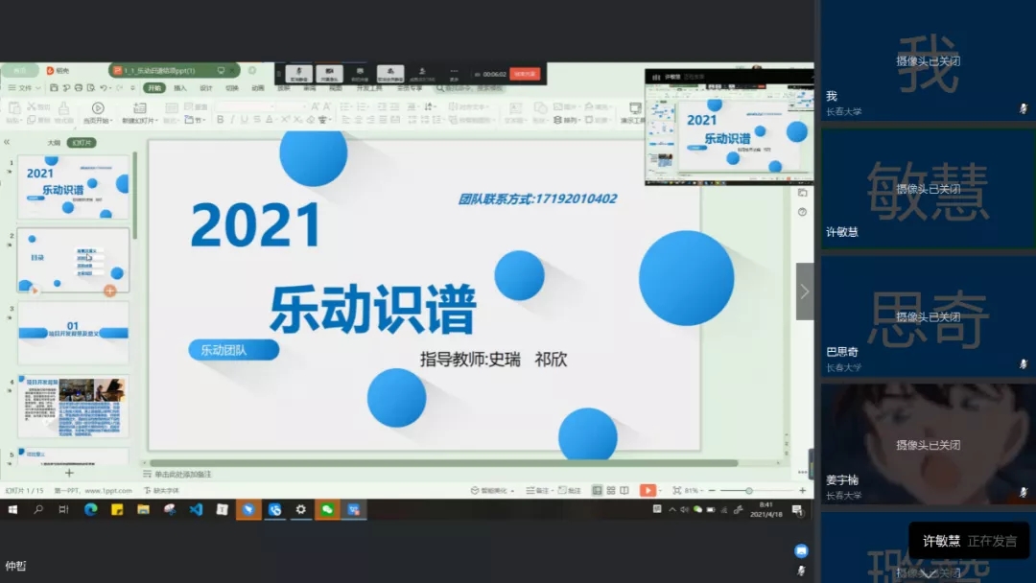Apply subscript formatting
The height and width of the screenshot is (583, 1036).
coord(298,120)
